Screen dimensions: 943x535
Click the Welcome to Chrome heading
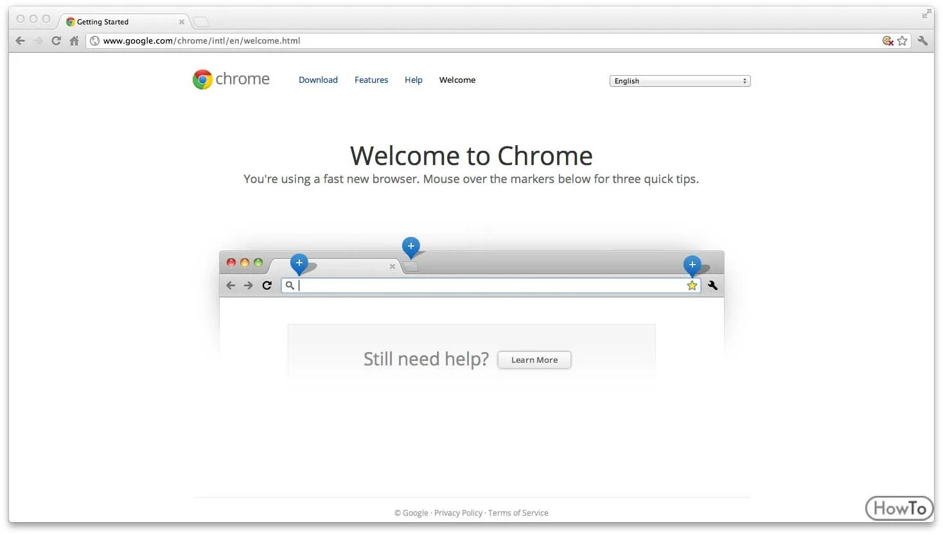coord(471,156)
